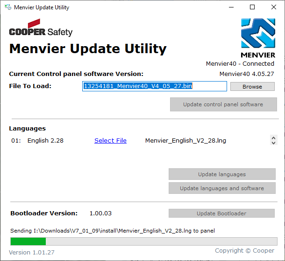Viewport: 285px width, 261px height.
Task: Click the green upload progress bar
Action: 144,241
